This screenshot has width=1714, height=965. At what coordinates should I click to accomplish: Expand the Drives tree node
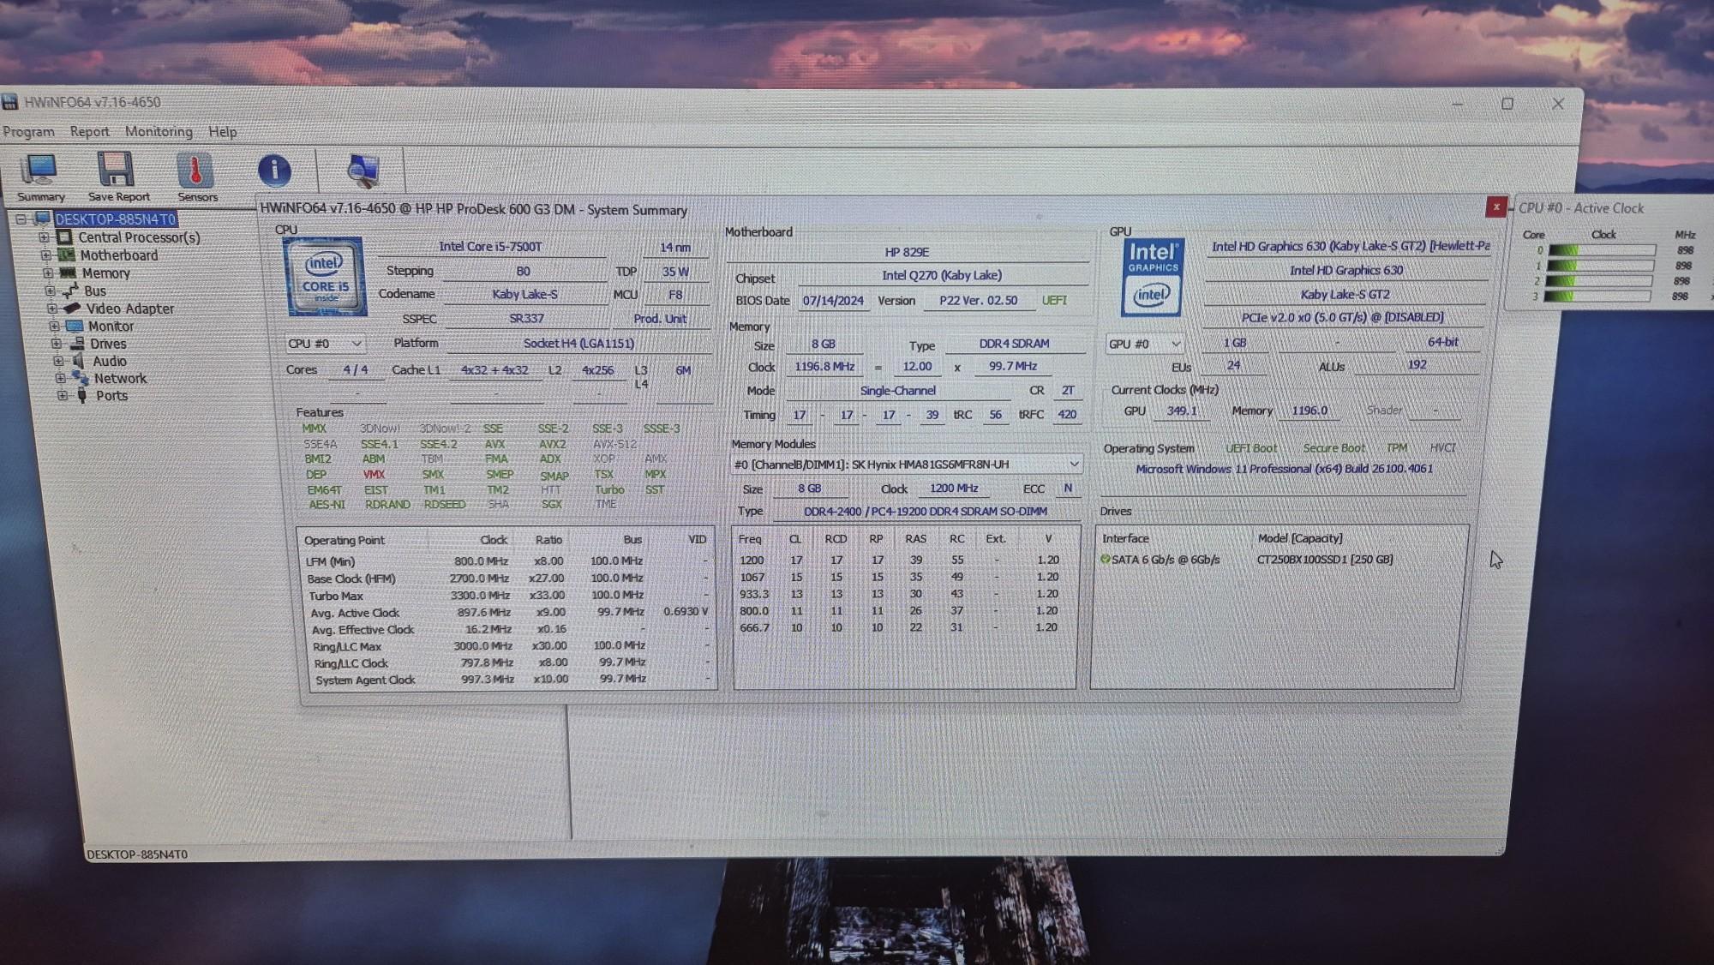click(x=56, y=343)
